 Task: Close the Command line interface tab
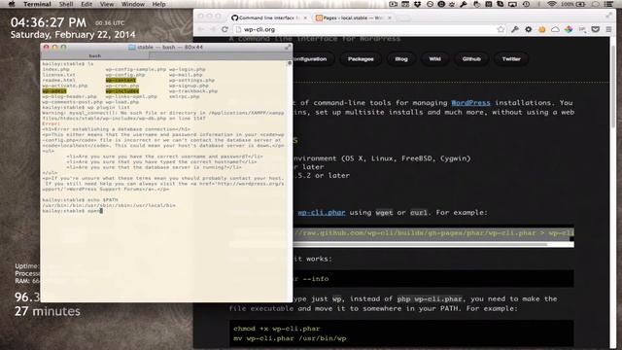pos(305,17)
